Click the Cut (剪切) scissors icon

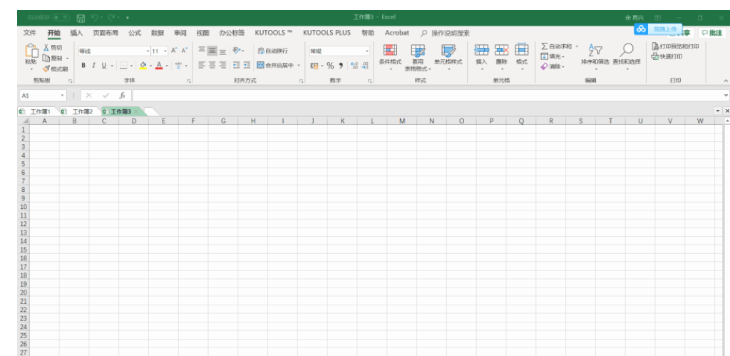click(46, 48)
